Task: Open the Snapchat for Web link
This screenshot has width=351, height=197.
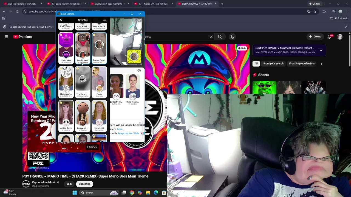Action: coord(128,134)
